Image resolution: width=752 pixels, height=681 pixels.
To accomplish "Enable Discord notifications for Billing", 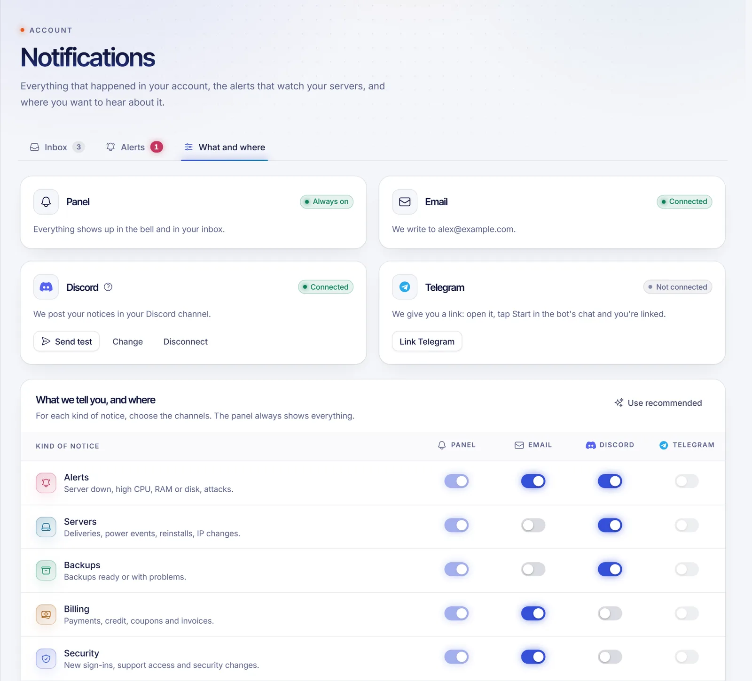I will pyautogui.click(x=610, y=613).
